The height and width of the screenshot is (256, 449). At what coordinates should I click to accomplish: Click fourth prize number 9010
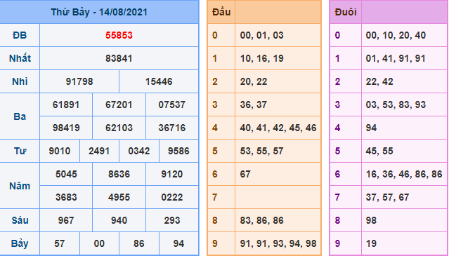pos(59,151)
